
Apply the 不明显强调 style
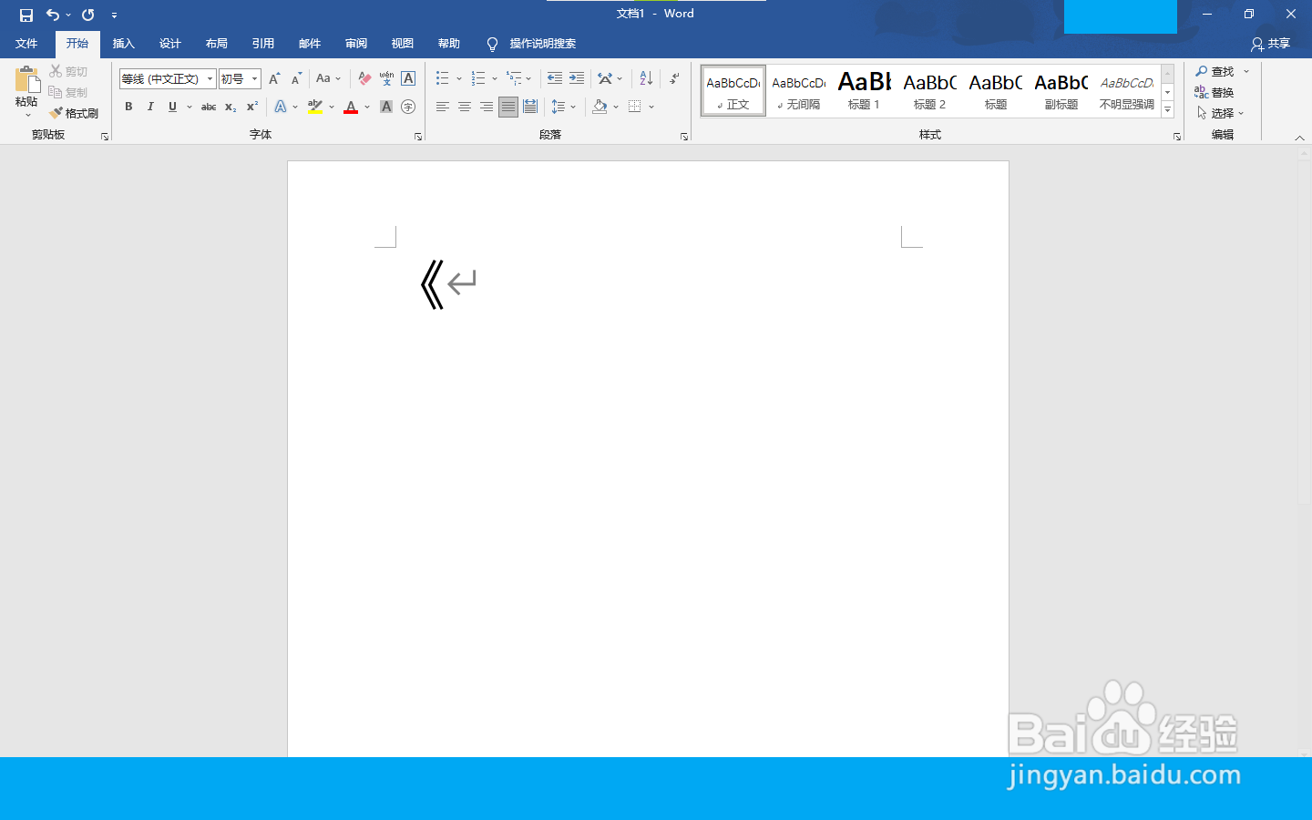(x=1126, y=91)
